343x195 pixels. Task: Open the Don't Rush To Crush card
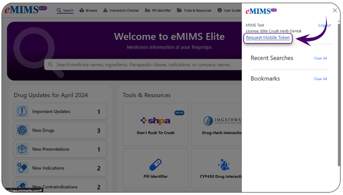click(155, 125)
